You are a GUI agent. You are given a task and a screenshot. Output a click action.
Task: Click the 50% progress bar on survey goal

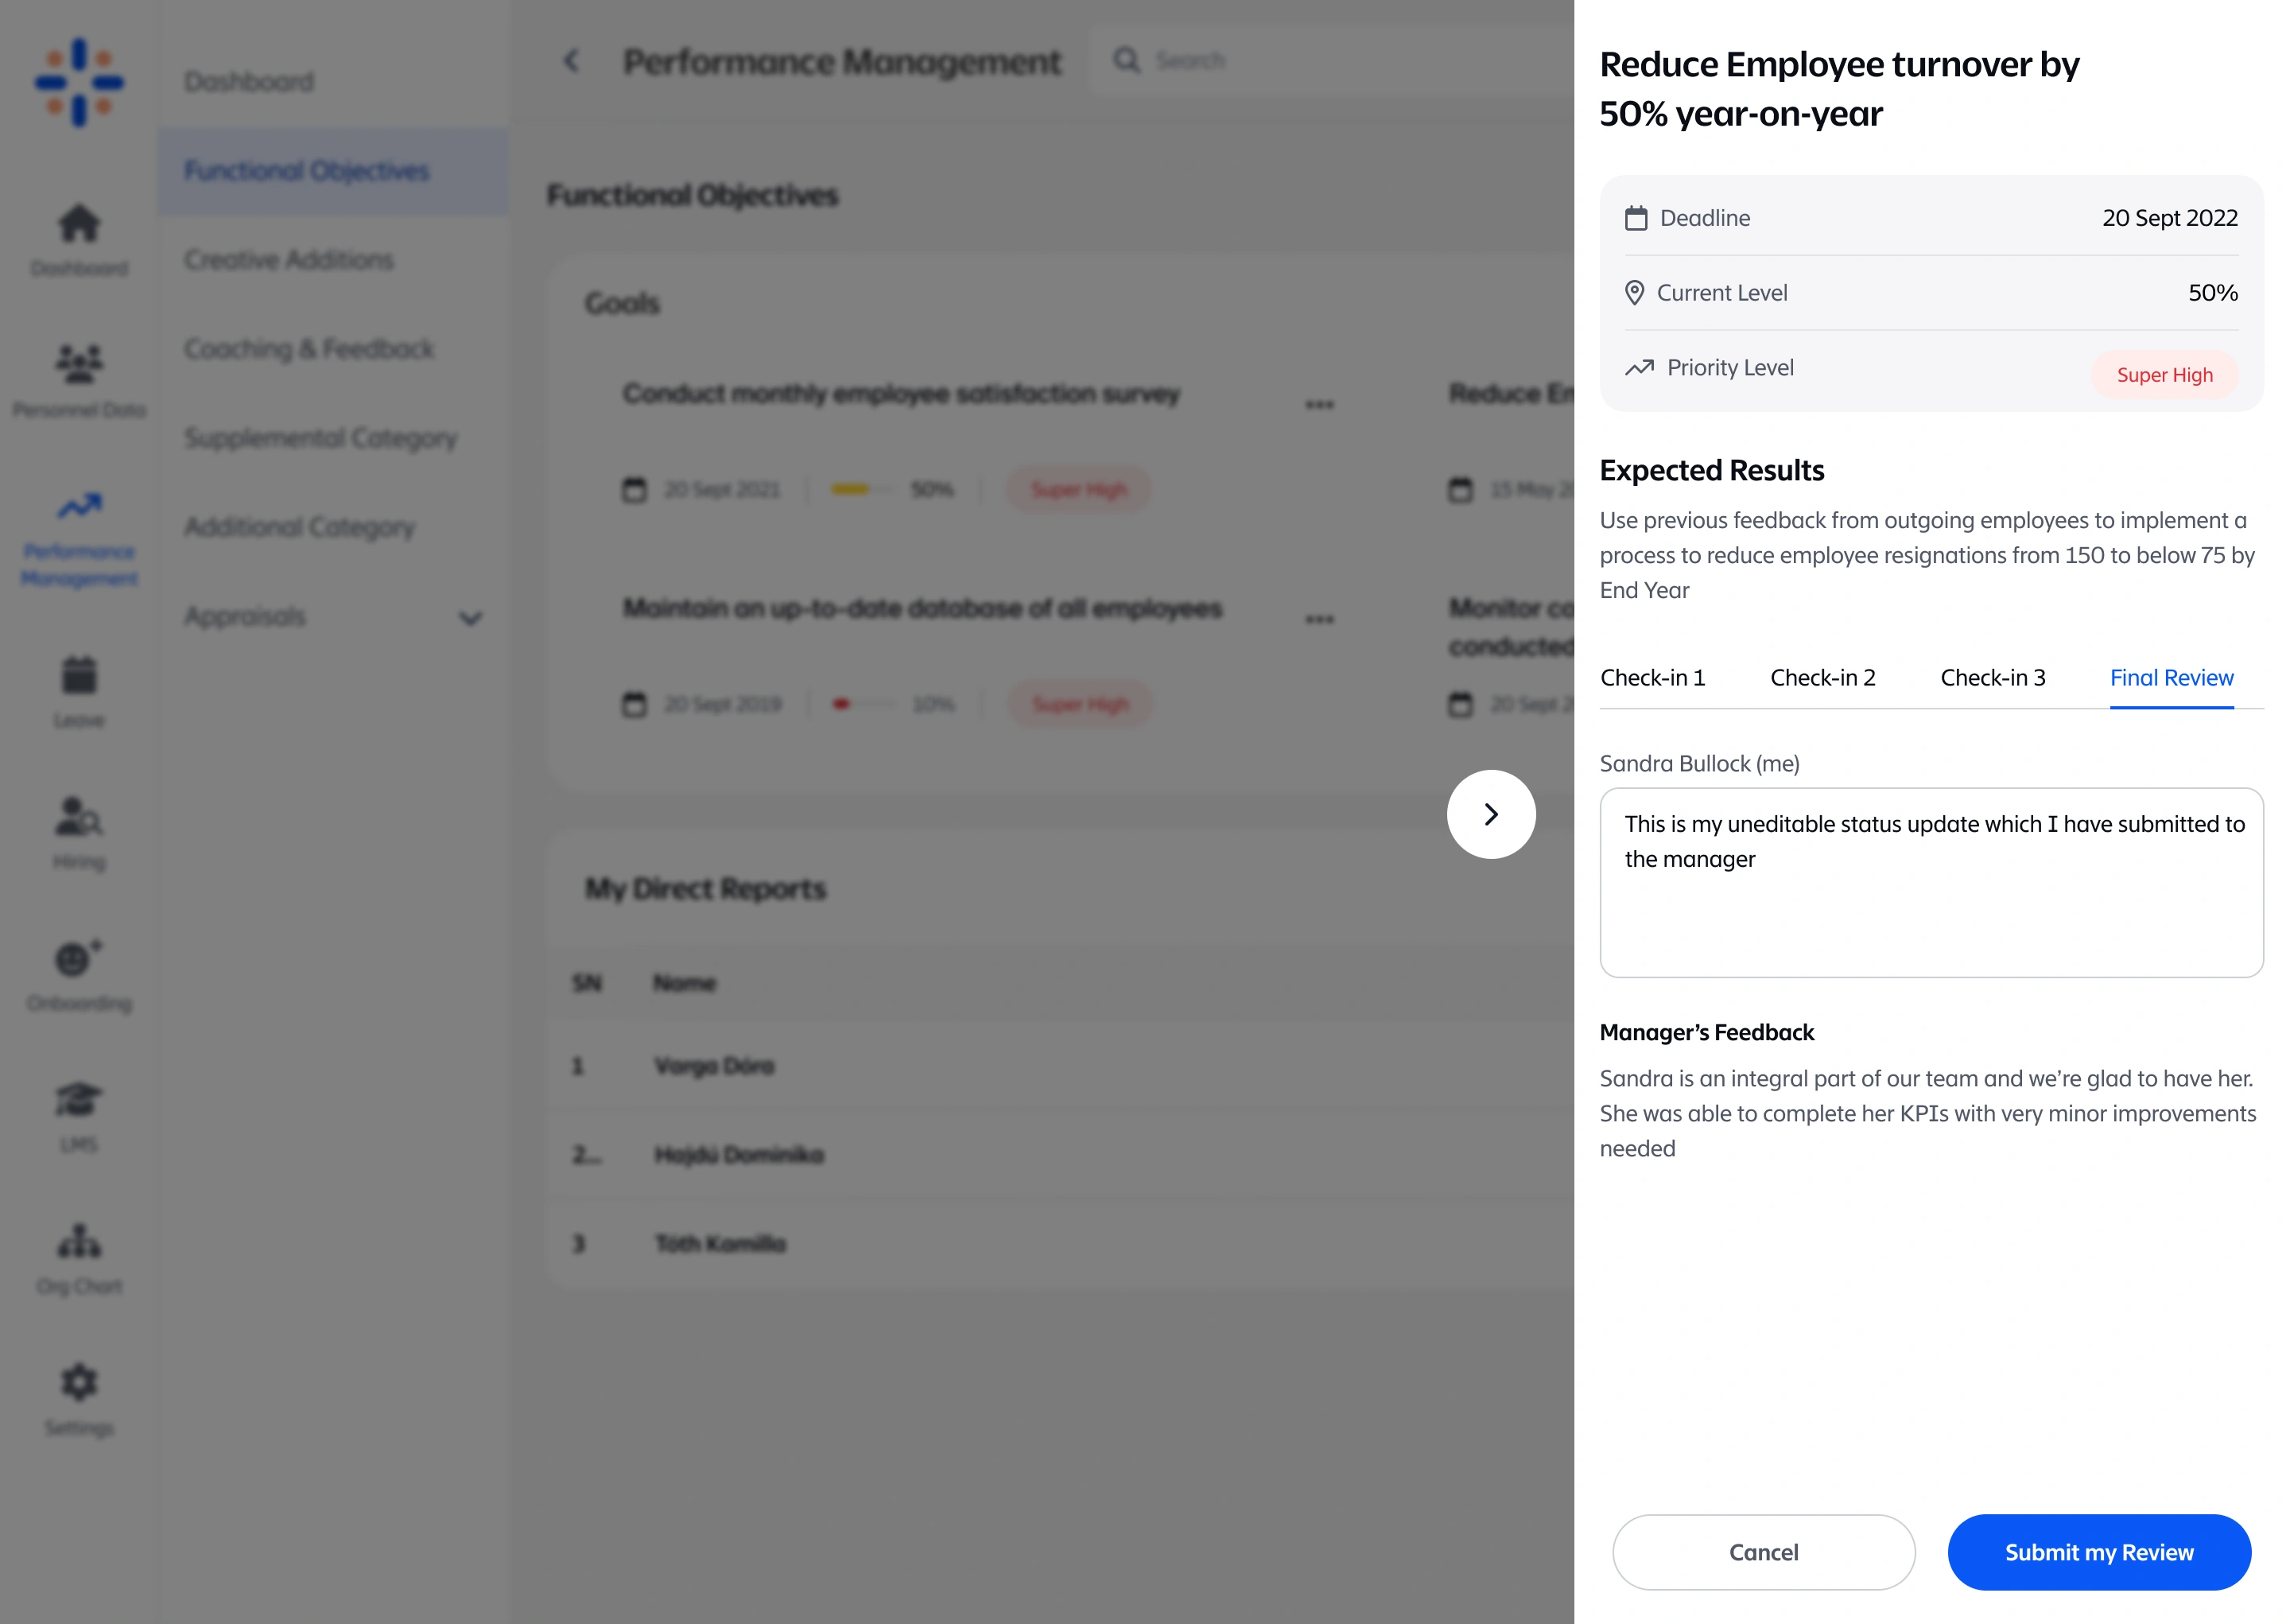(x=864, y=490)
